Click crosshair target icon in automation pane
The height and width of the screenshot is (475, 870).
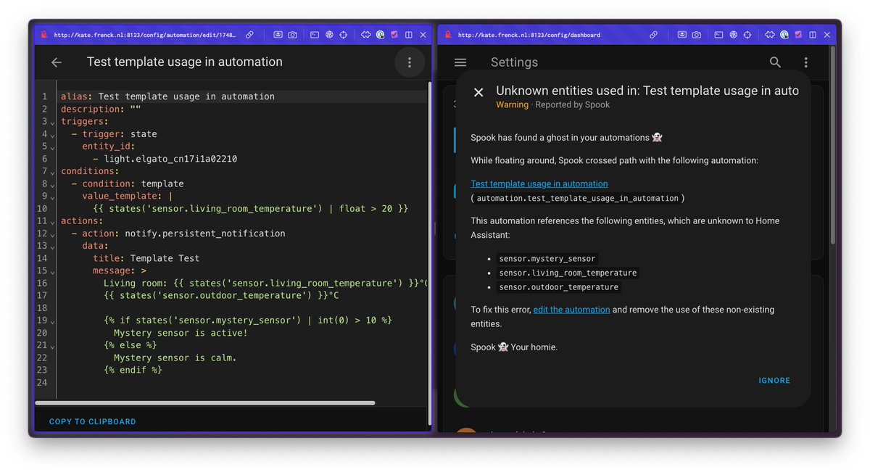344,34
